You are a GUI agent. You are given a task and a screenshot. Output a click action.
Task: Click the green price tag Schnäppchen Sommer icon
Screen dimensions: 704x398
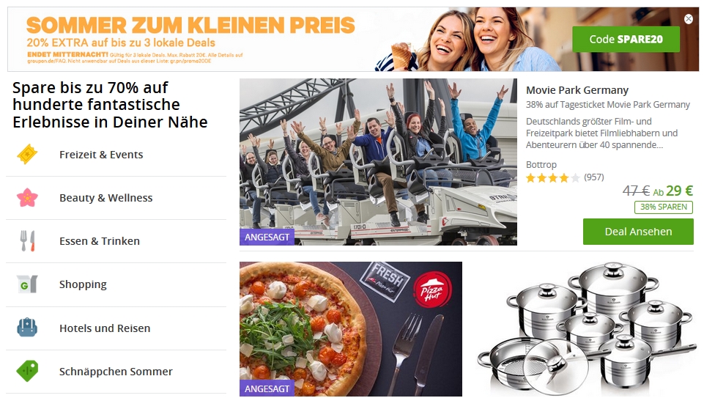tap(27, 371)
